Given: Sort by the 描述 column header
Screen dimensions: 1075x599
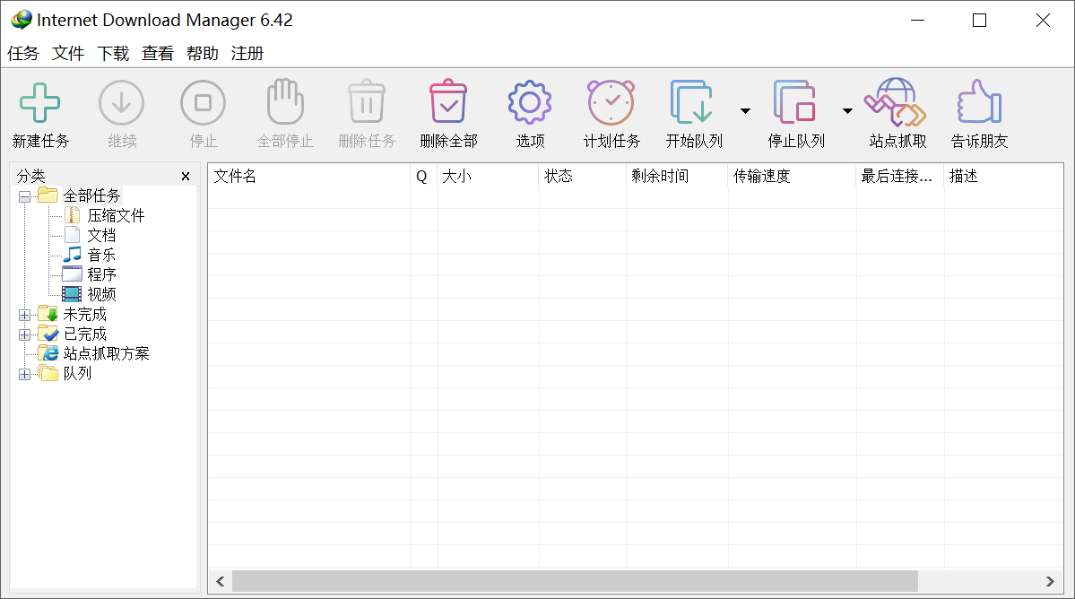Looking at the screenshot, I should pos(1003,176).
